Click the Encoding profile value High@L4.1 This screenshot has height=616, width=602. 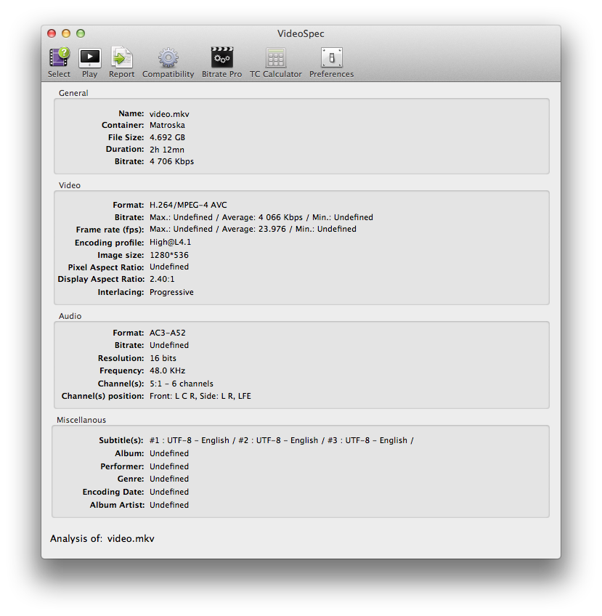click(171, 242)
